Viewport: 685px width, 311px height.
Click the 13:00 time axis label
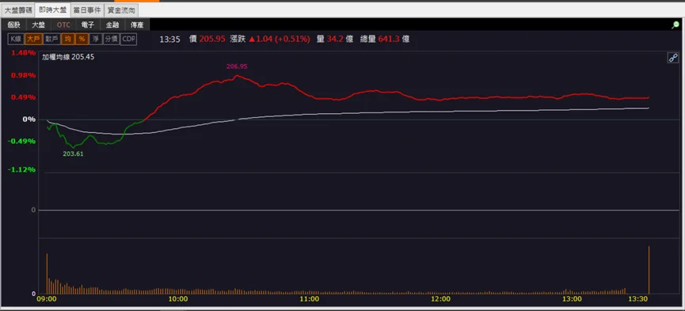(x=572, y=299)
